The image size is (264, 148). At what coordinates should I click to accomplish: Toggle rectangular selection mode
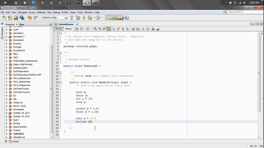[x=113, y=29]
